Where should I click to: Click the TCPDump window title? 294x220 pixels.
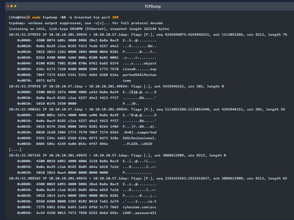click(x=152, y=6)
